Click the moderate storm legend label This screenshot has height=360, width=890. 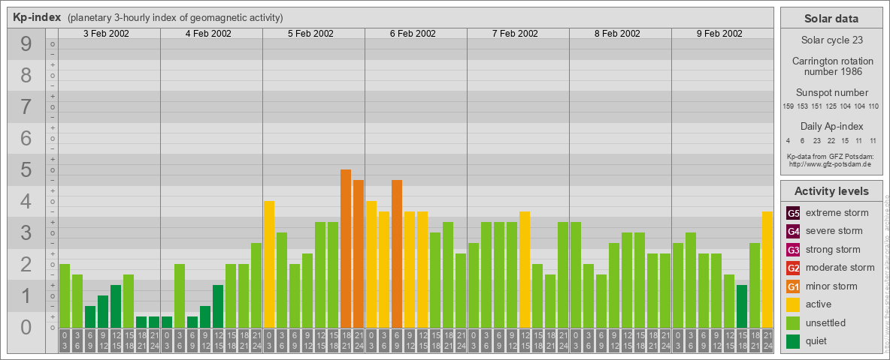[840, 267]
